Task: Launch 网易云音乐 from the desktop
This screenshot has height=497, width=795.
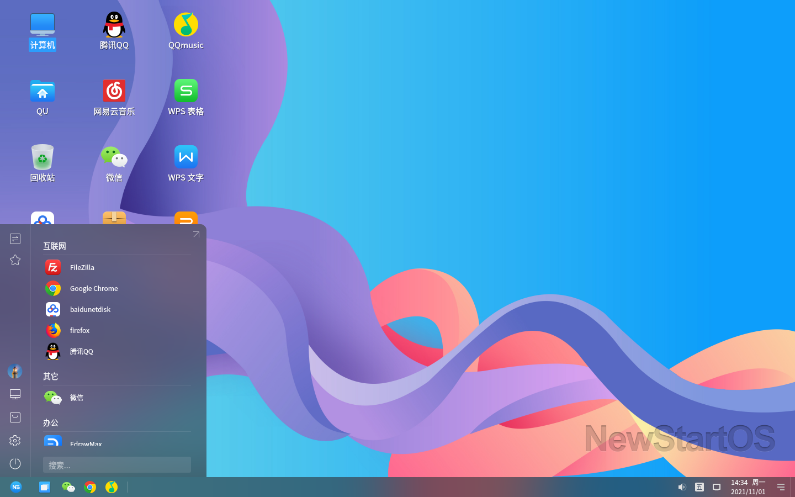Action: pyautogui.click(x=114, y=98)
